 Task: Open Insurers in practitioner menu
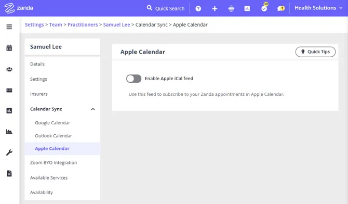pos(39,94)
